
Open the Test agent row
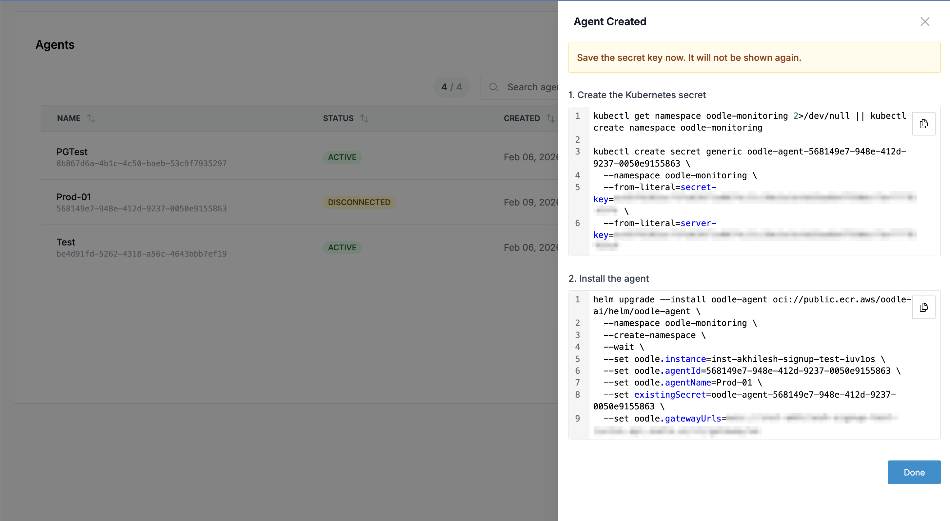[x=66, y=242]
